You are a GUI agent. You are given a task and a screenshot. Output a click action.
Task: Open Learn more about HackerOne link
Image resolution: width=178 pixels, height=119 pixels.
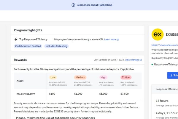tap(94, 5)
